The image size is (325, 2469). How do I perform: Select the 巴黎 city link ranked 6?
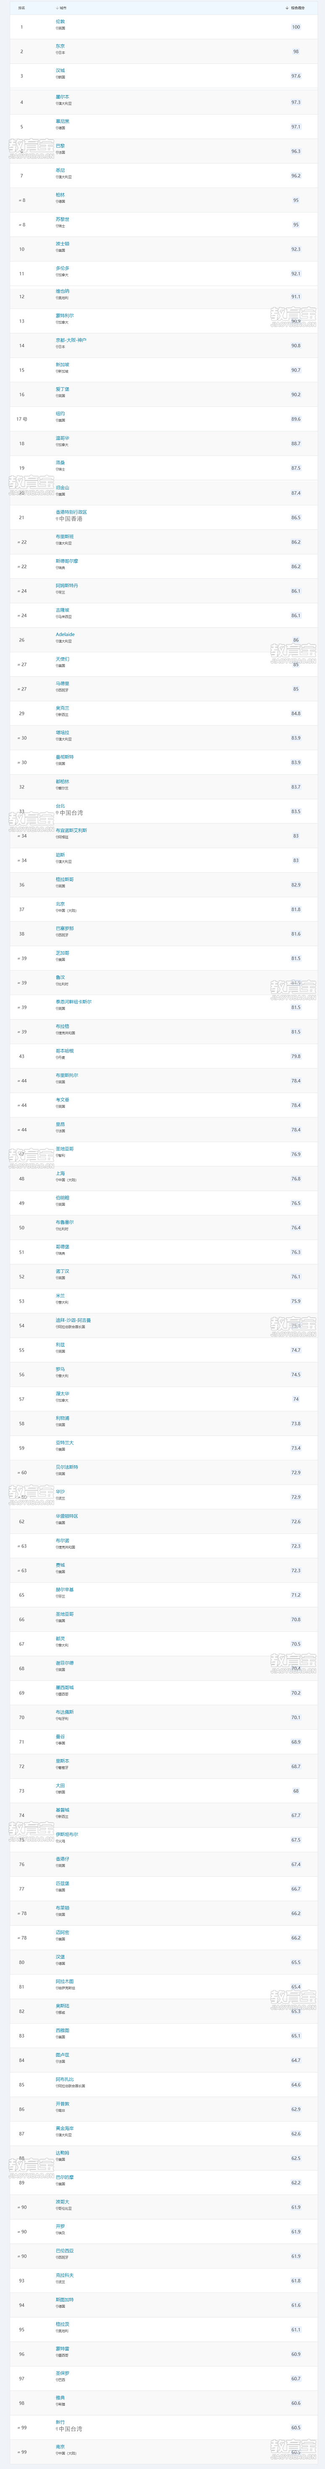click(x=60, y=145)
